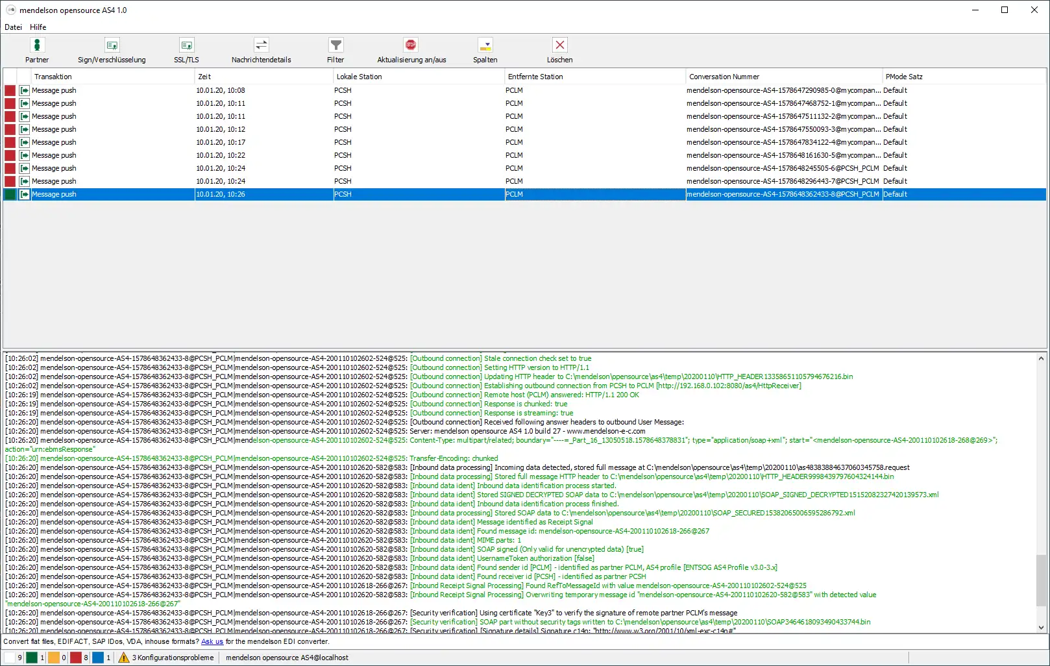The width and height of the screenshot is (1050, 666).
Task: Open Sign/Verschlüsselung certificate manager
Action: (112, 51)
